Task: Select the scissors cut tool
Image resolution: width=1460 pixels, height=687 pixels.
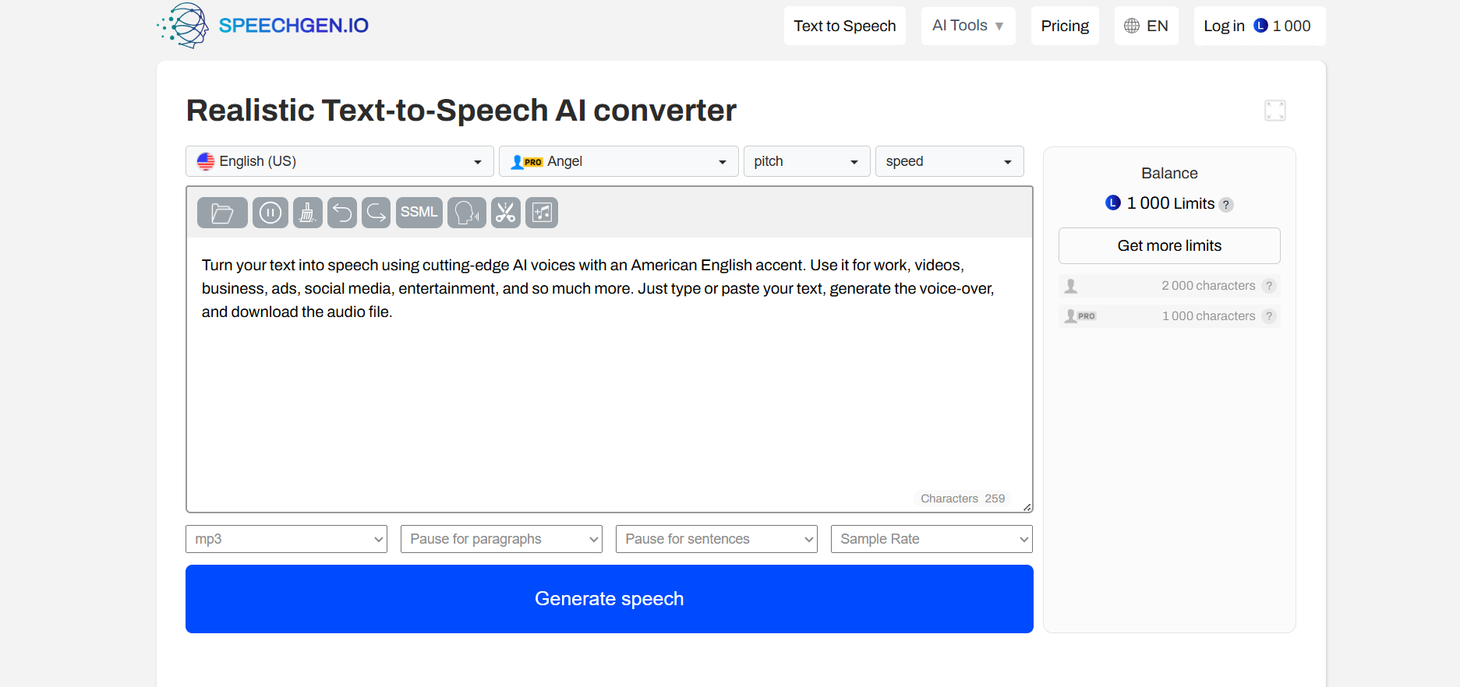Action: pyautogui.click(x=506, y=213)
